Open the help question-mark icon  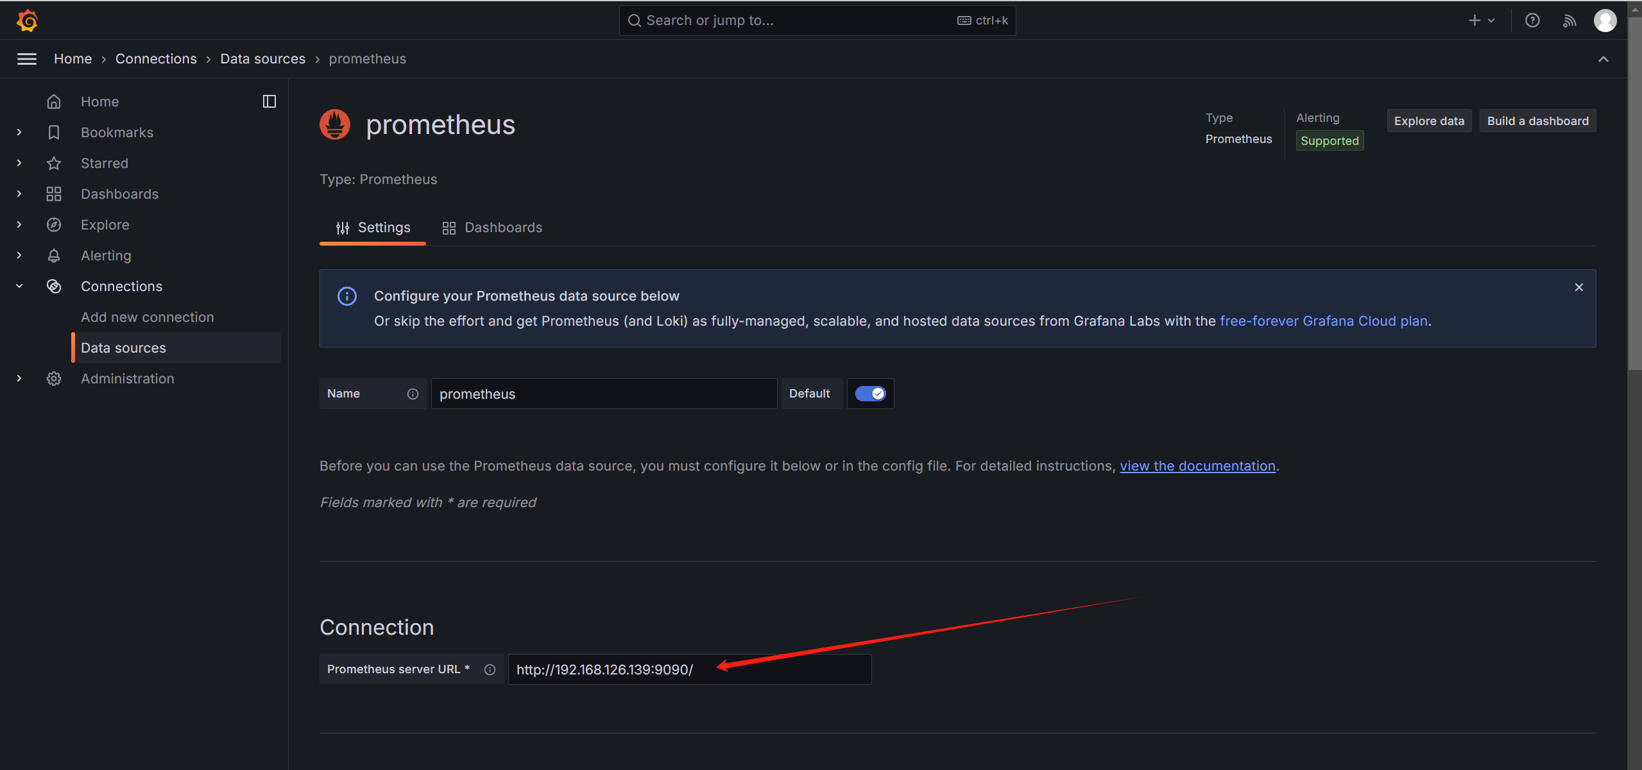[1532, 21]
